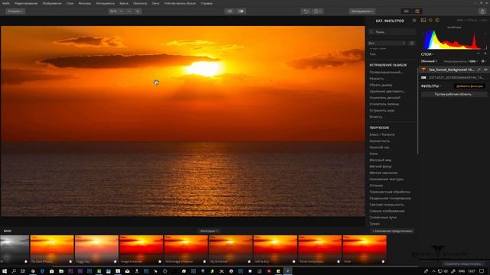This screenshot has height=275, width=490.
Task: Choose the Наложение текстуры filter
Action: click(386, 180)
